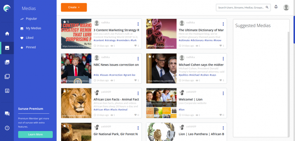This screenshot has height=141, width=295.
Task: Go to Home via house icon
Action: point(7,34)
